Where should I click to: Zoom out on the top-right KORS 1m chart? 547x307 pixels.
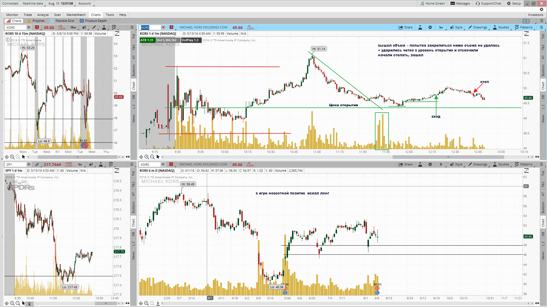pos(152,157)
